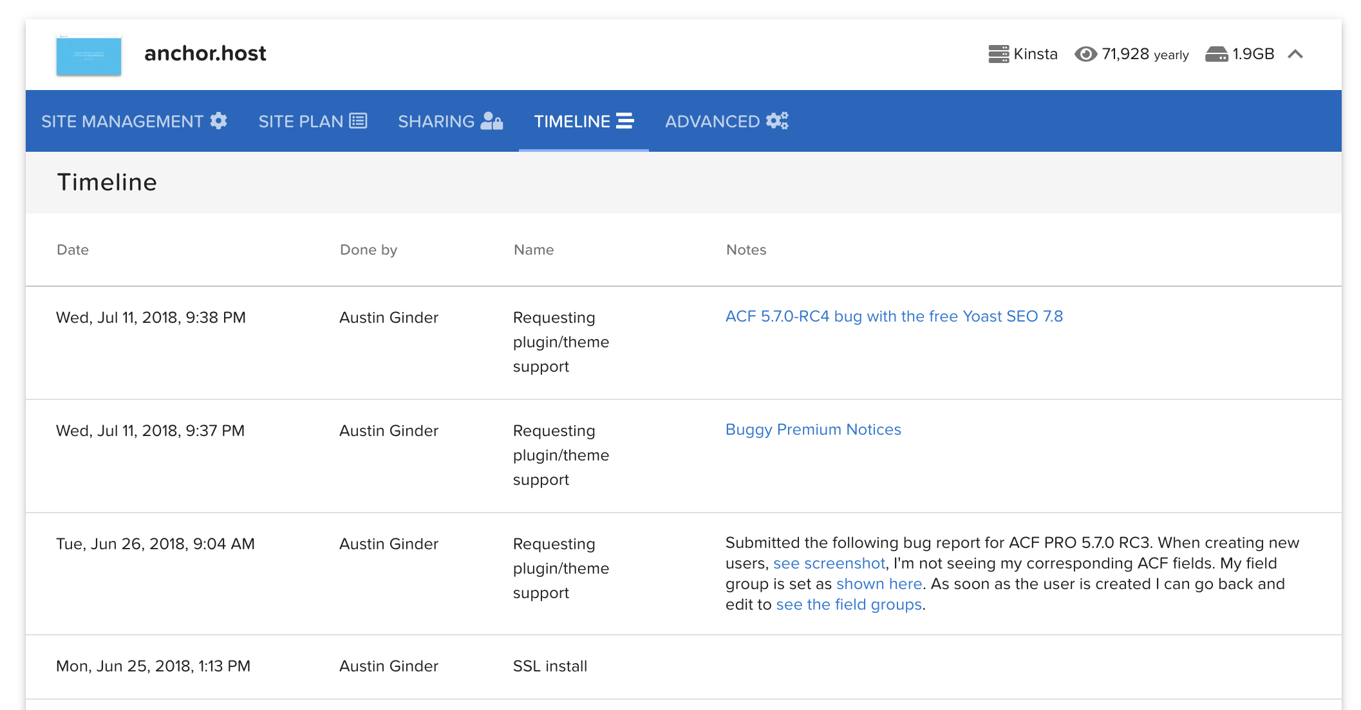Click the Name column header
The width and height of the screenshot is (1361, 710).
pyautogui.click(x=534, y=250)
